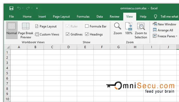Select column I header
This screenshot has height=102, width=179.
click(x=152, y=47)
